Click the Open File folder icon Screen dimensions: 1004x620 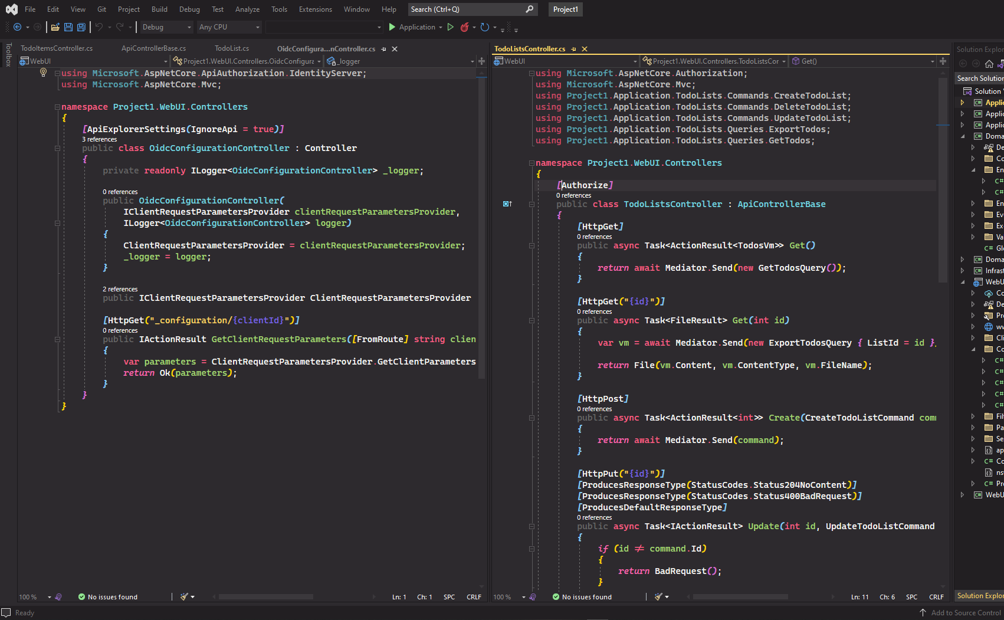point(55,27)
